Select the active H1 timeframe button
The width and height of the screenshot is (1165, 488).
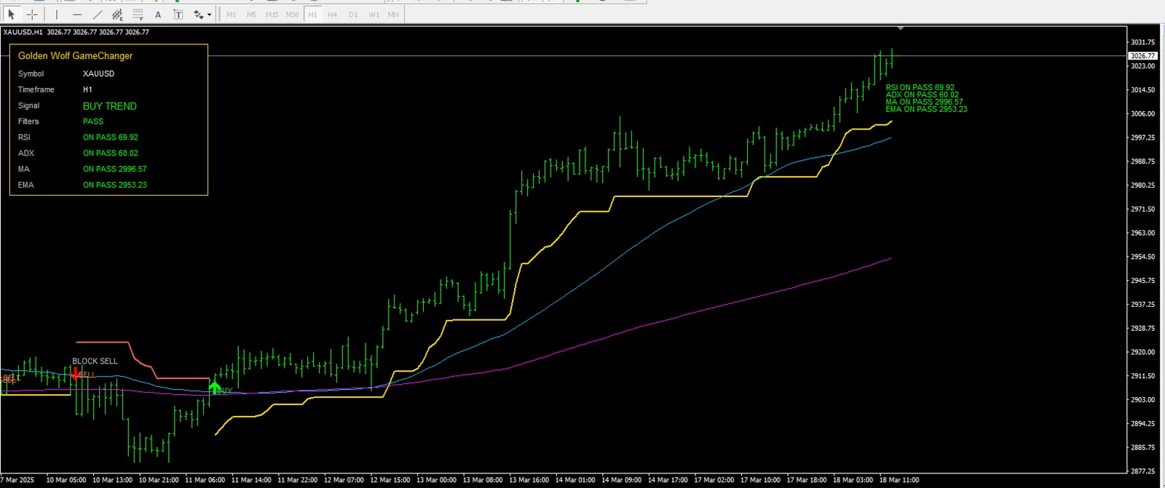point(312,15)
